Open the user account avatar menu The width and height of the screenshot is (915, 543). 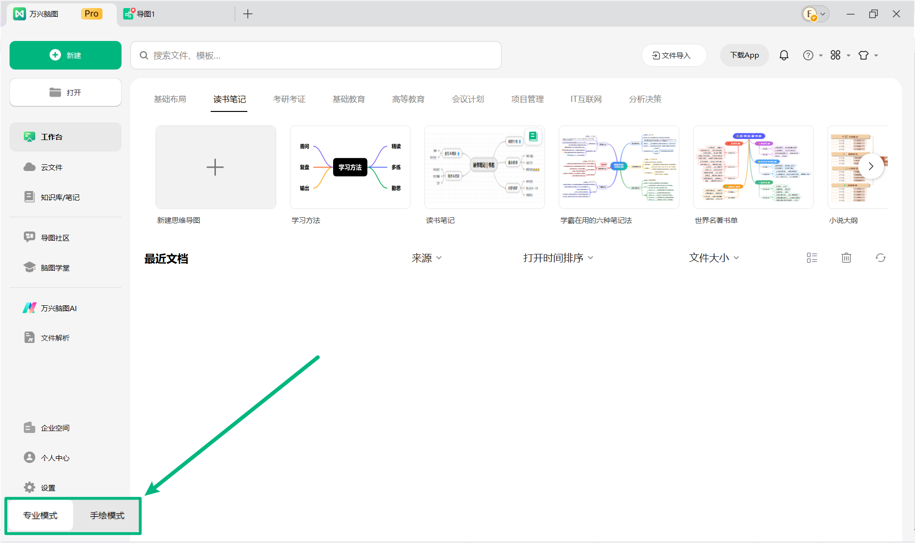[815, 14]
